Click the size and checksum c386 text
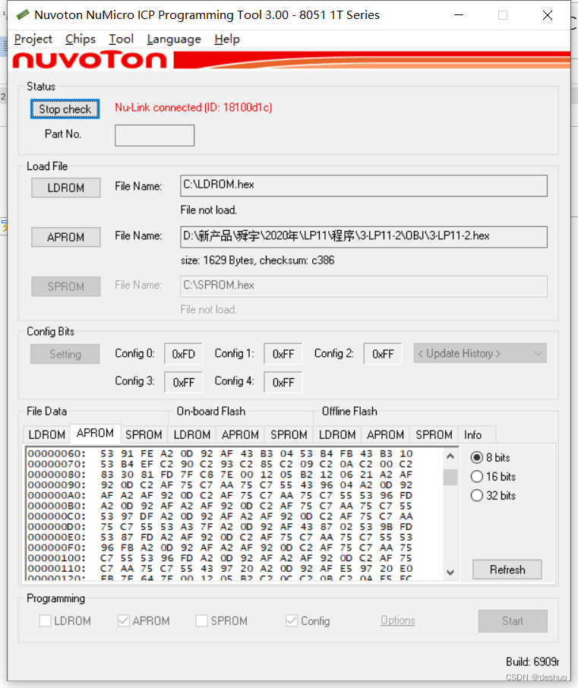The height and width of the screenshot is (688, 578). [257, 260]
